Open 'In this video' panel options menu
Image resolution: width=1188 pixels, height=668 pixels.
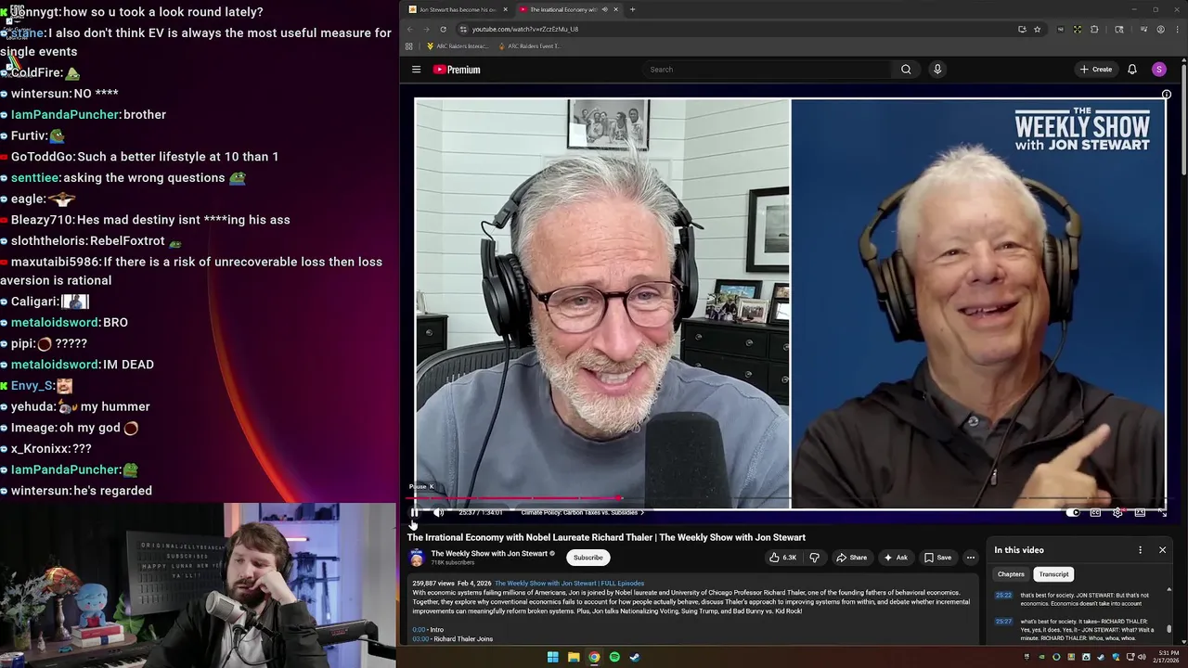click(x=1141, y=550)
